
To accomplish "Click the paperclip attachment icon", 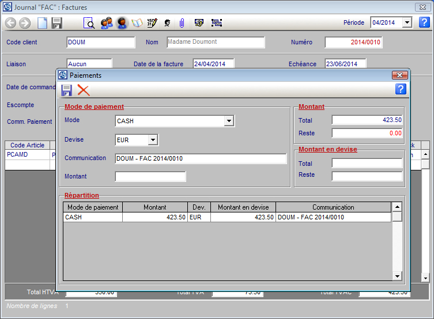I will [x=181, y=23].
